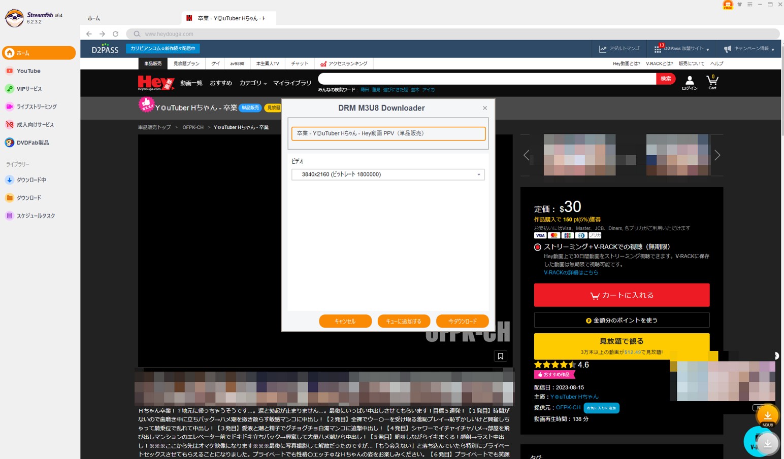The image size is (784, 459).
Task: Open the StreamFab hamburger menu
Action: (x=749, y=4)
